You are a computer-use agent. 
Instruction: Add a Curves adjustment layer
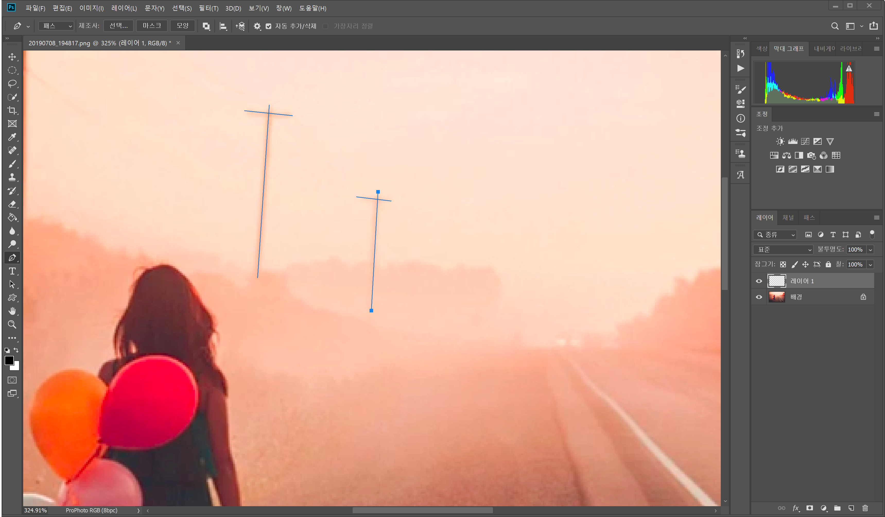[805, 142]
